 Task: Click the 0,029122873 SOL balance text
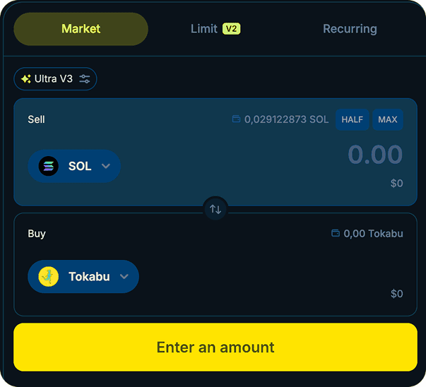(x=286, y=119)
